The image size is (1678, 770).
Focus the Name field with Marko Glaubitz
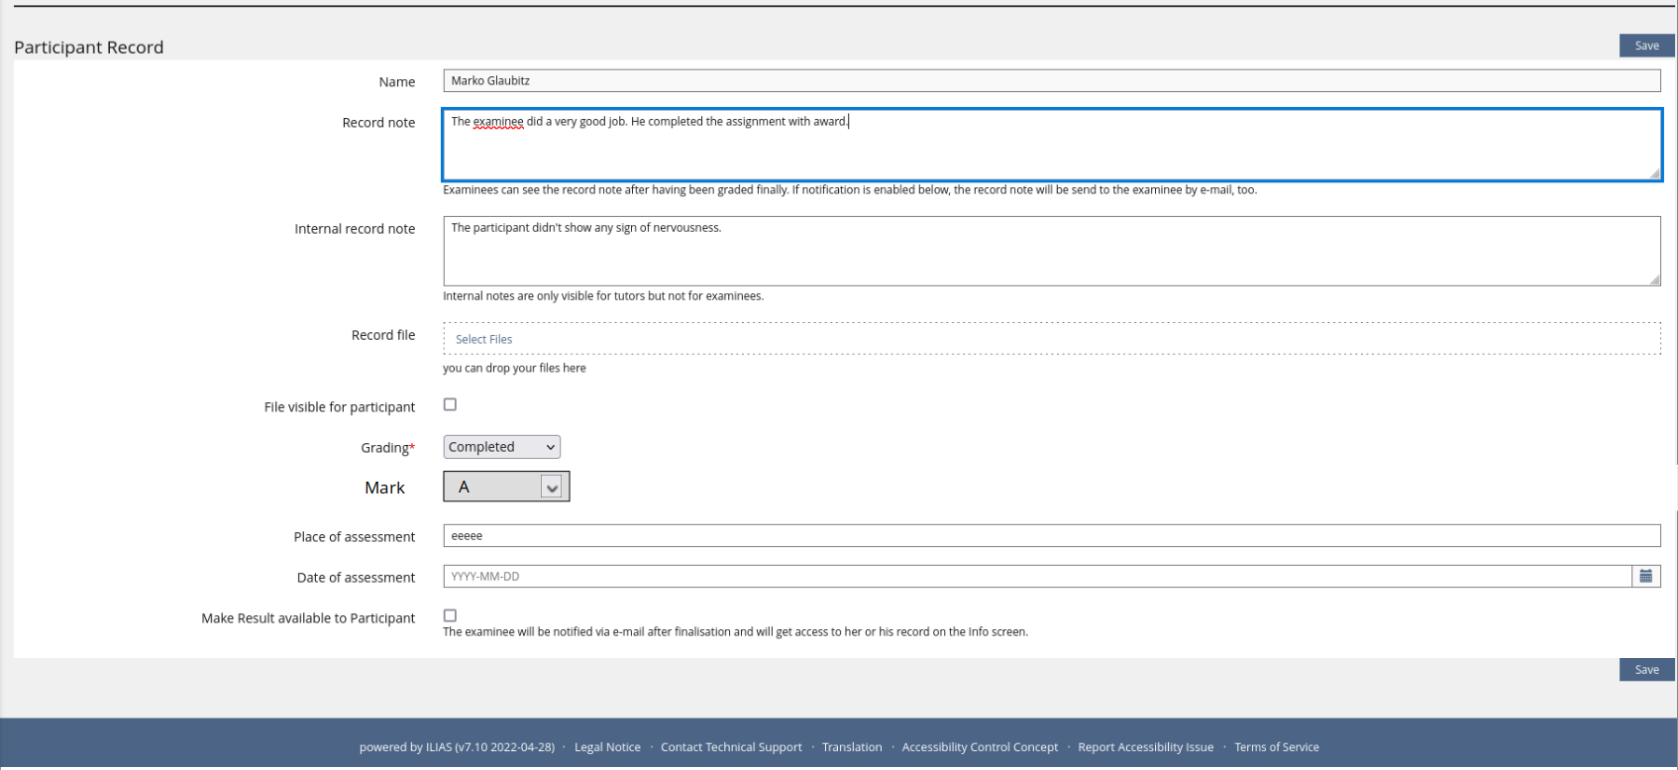pyautogui.click(x=1051, y=81)
